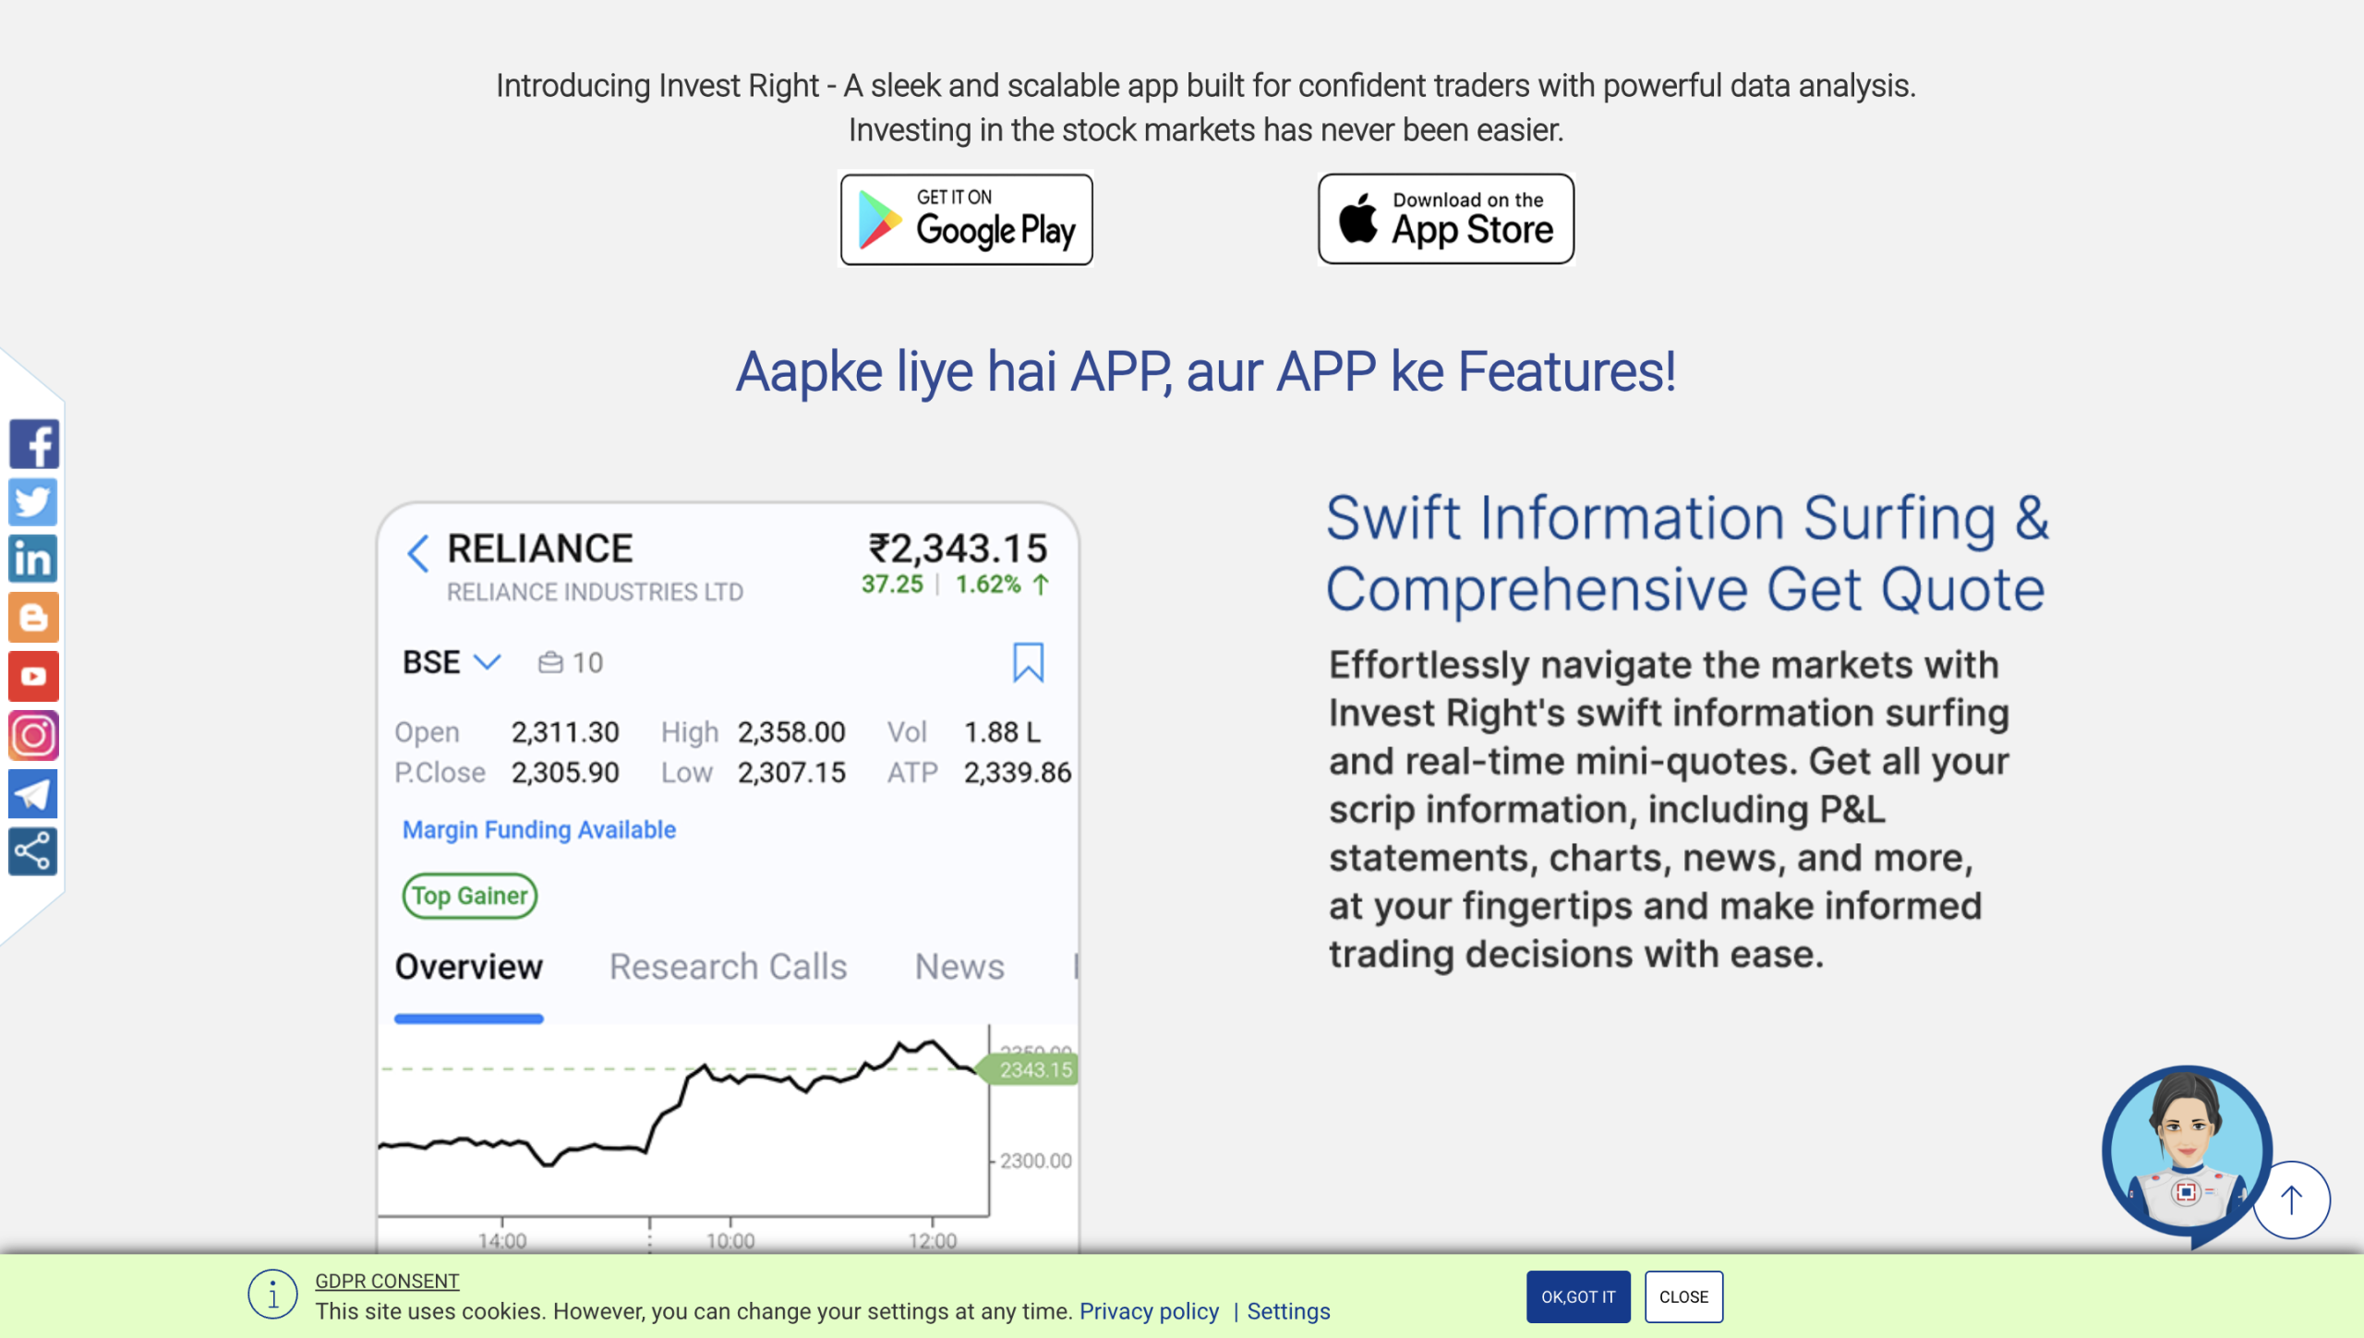This screenshot has width=2364, height=1338.
Task: Click the Top Gainer badge
Action: 469,896
